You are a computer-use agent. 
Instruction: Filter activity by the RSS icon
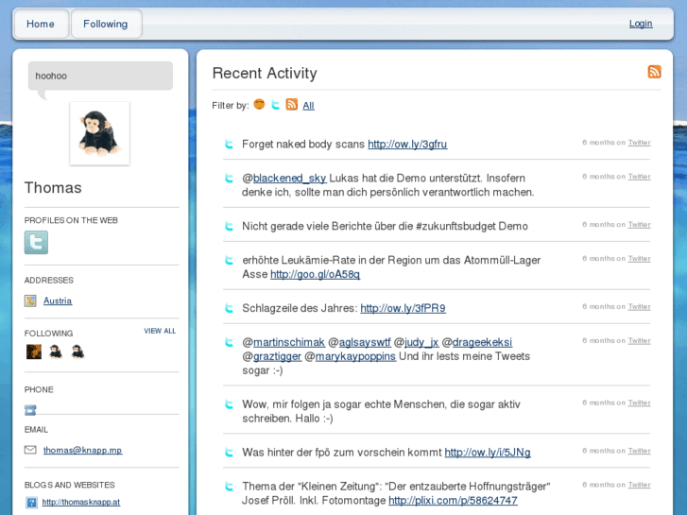pos(292,104)
